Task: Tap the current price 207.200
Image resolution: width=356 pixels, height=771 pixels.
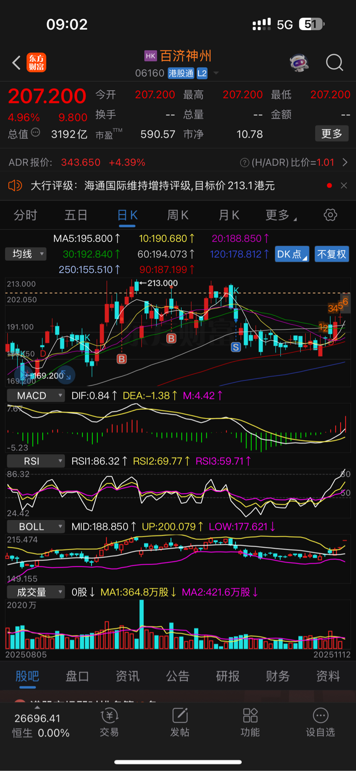Action: click(47, 96)
